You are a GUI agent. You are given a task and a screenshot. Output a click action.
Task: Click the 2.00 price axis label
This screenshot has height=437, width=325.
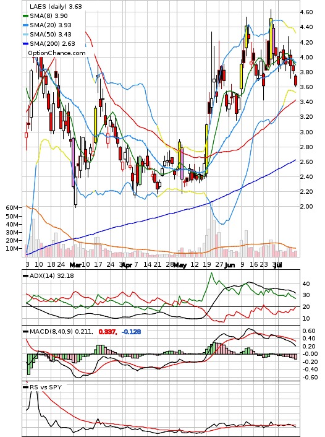(x=306, y=206)
